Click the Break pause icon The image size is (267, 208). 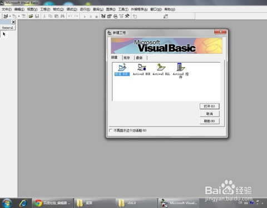[x=91, y=17]
